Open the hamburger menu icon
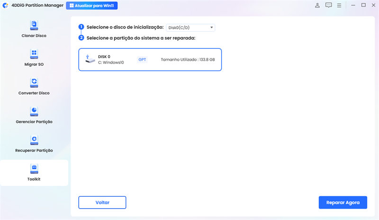Screen dimensions: 379x220 tap(339, 5)
